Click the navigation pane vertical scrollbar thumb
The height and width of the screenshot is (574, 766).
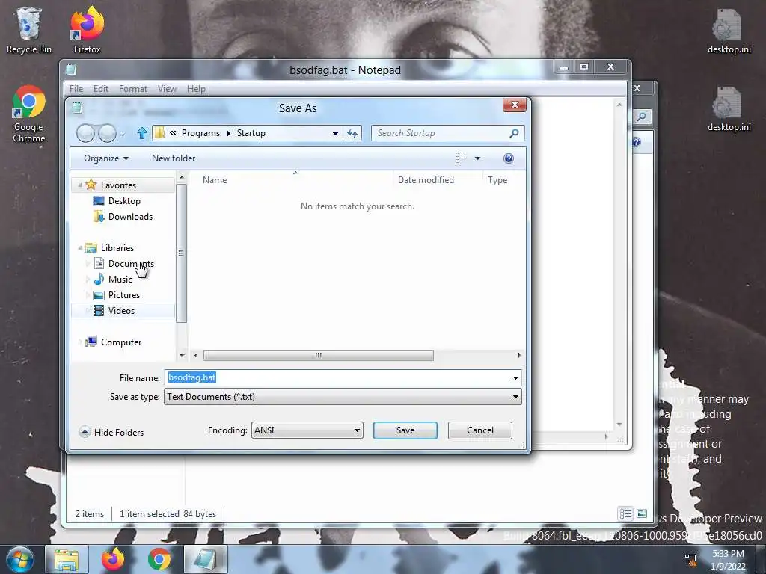coord(181,253)
